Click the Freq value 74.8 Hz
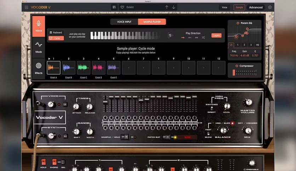Screen dimensions: 296x171 click(x=234, y=55)
